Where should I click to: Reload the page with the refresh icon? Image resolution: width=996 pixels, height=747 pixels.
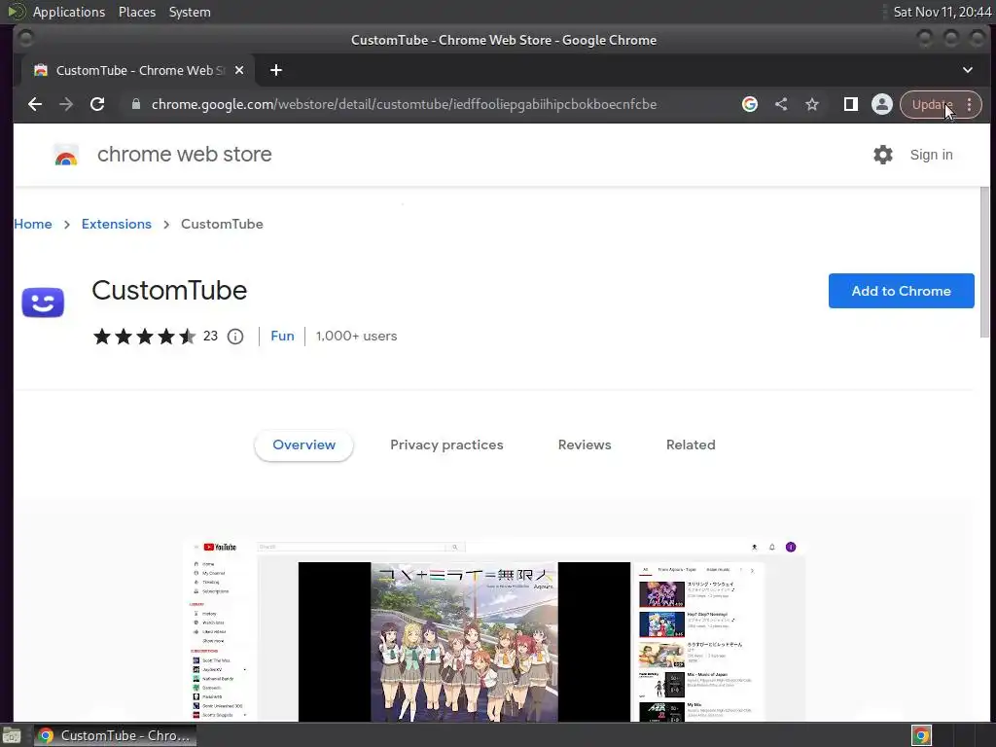(97, 104)
